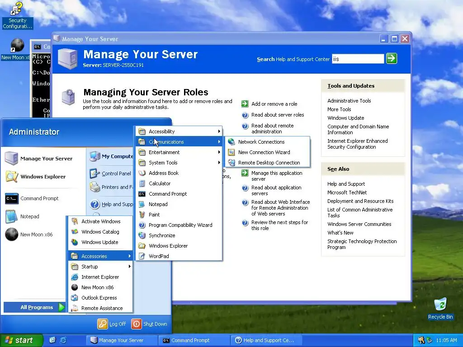Open Remote Desktop Connection
The width and height of the screenshot is (463, 347).
coord(268,163)
